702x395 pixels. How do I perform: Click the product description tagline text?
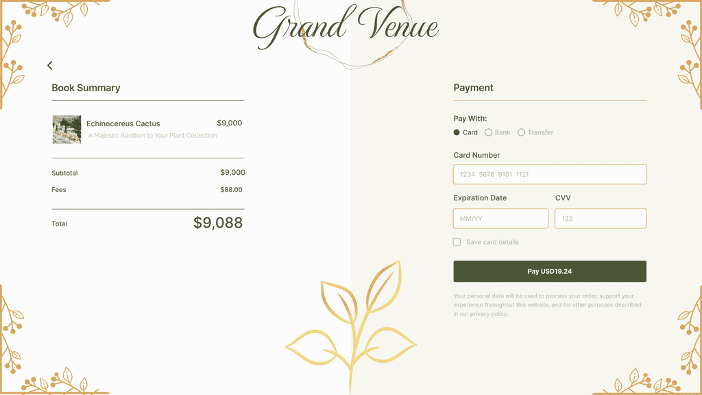pyautogui.click(x=152, y=136)
